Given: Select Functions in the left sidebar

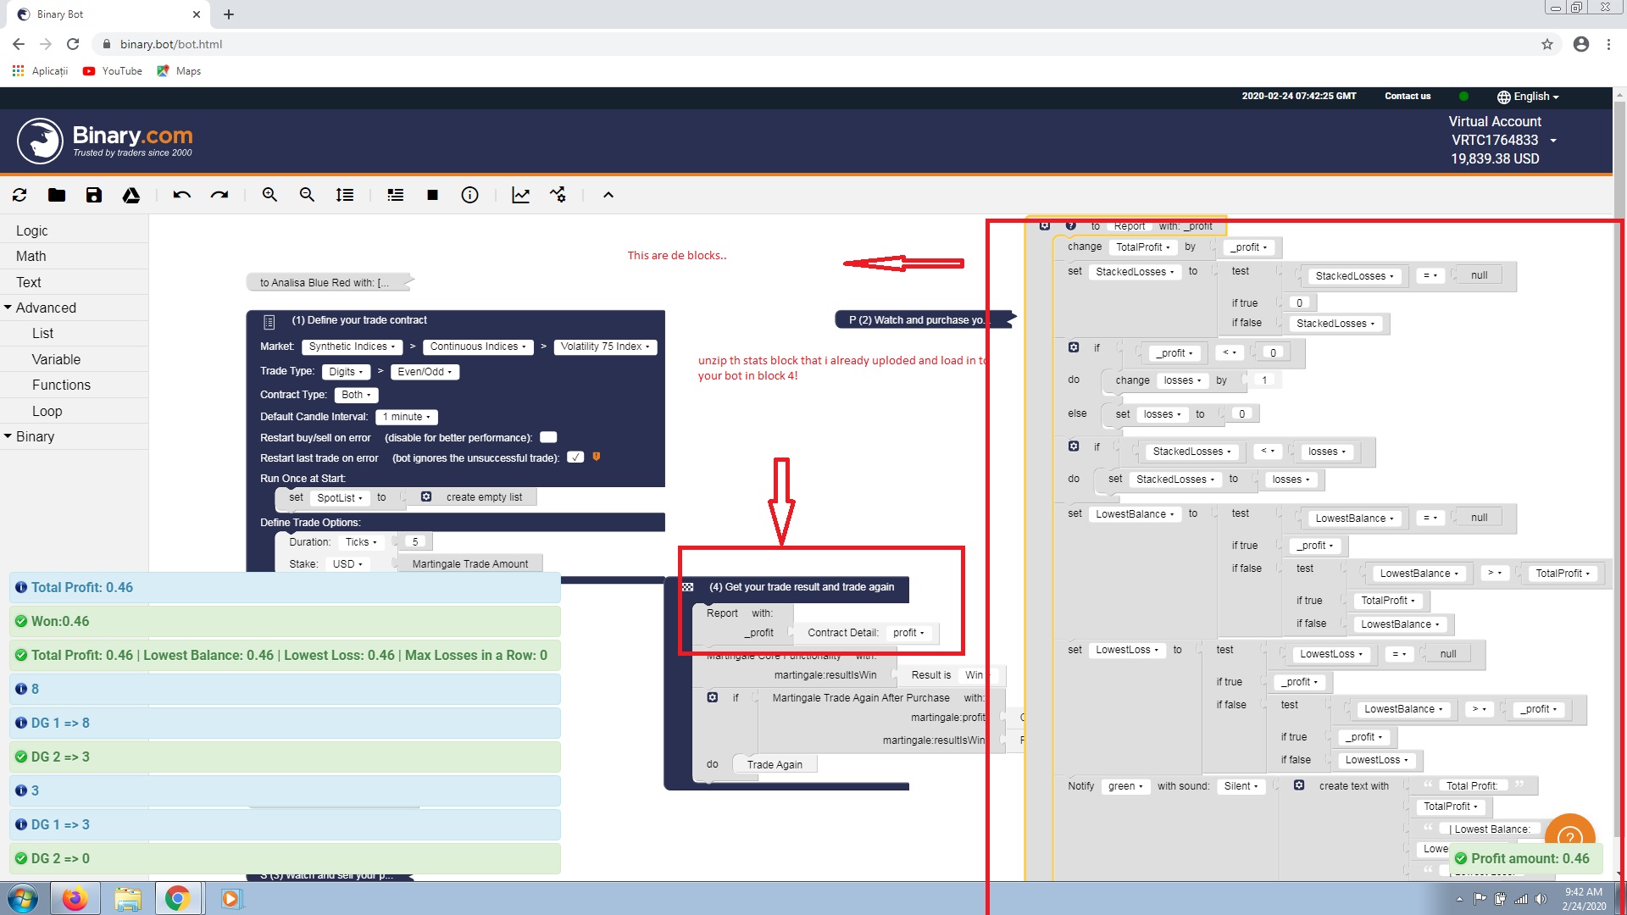Looking at the screenshot, I should click(61, 385).
